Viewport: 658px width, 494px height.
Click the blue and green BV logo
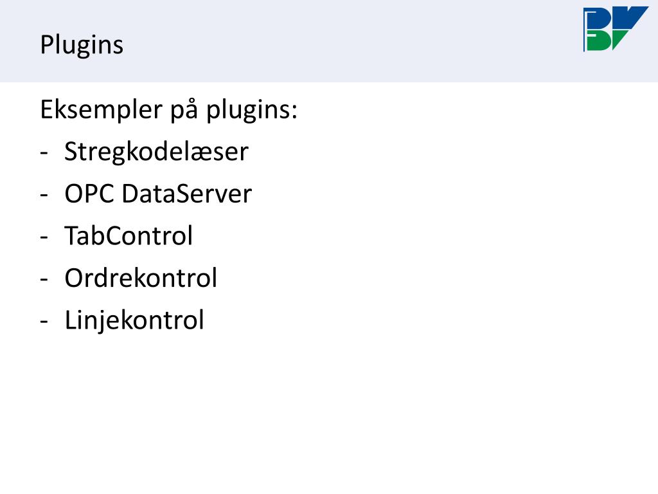(616, 28)
